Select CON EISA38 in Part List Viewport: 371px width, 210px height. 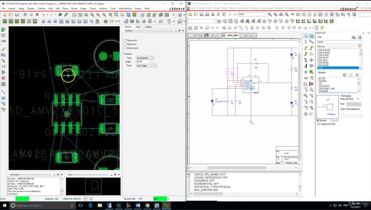coord(324,50)
